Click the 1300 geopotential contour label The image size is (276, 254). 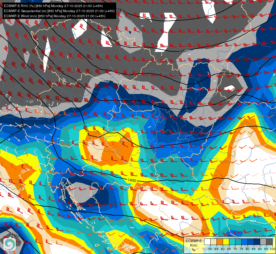coord(121,10)
